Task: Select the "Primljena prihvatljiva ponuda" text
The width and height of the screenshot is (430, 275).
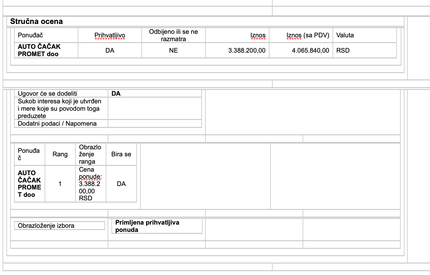Action: pyautogui.click(x=147, y=226)
